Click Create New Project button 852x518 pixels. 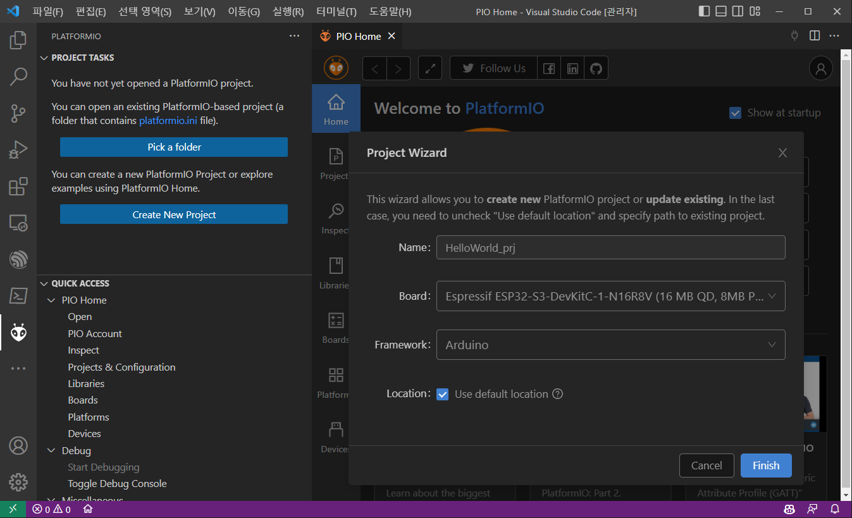pyautogui.click(x=174, y=214)
